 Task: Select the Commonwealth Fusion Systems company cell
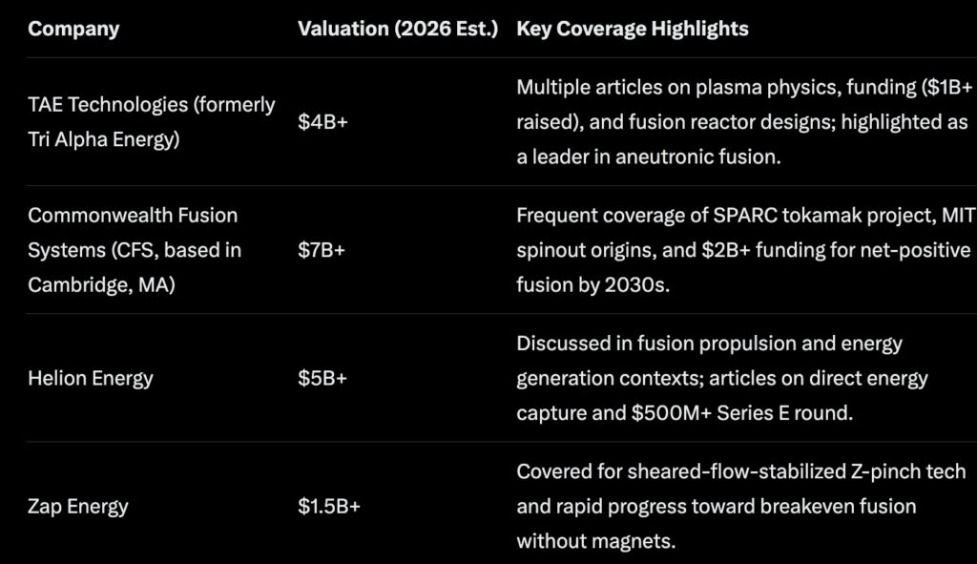[x=134, y=250]
